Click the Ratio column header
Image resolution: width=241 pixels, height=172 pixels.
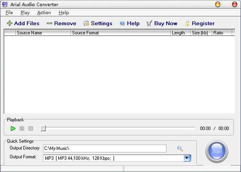[x=222, y=32]
